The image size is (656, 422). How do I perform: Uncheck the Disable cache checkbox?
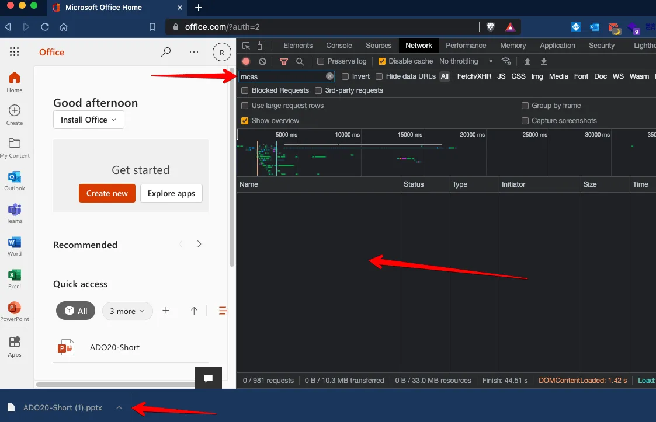pyautogui.click(x=382, y=61)
